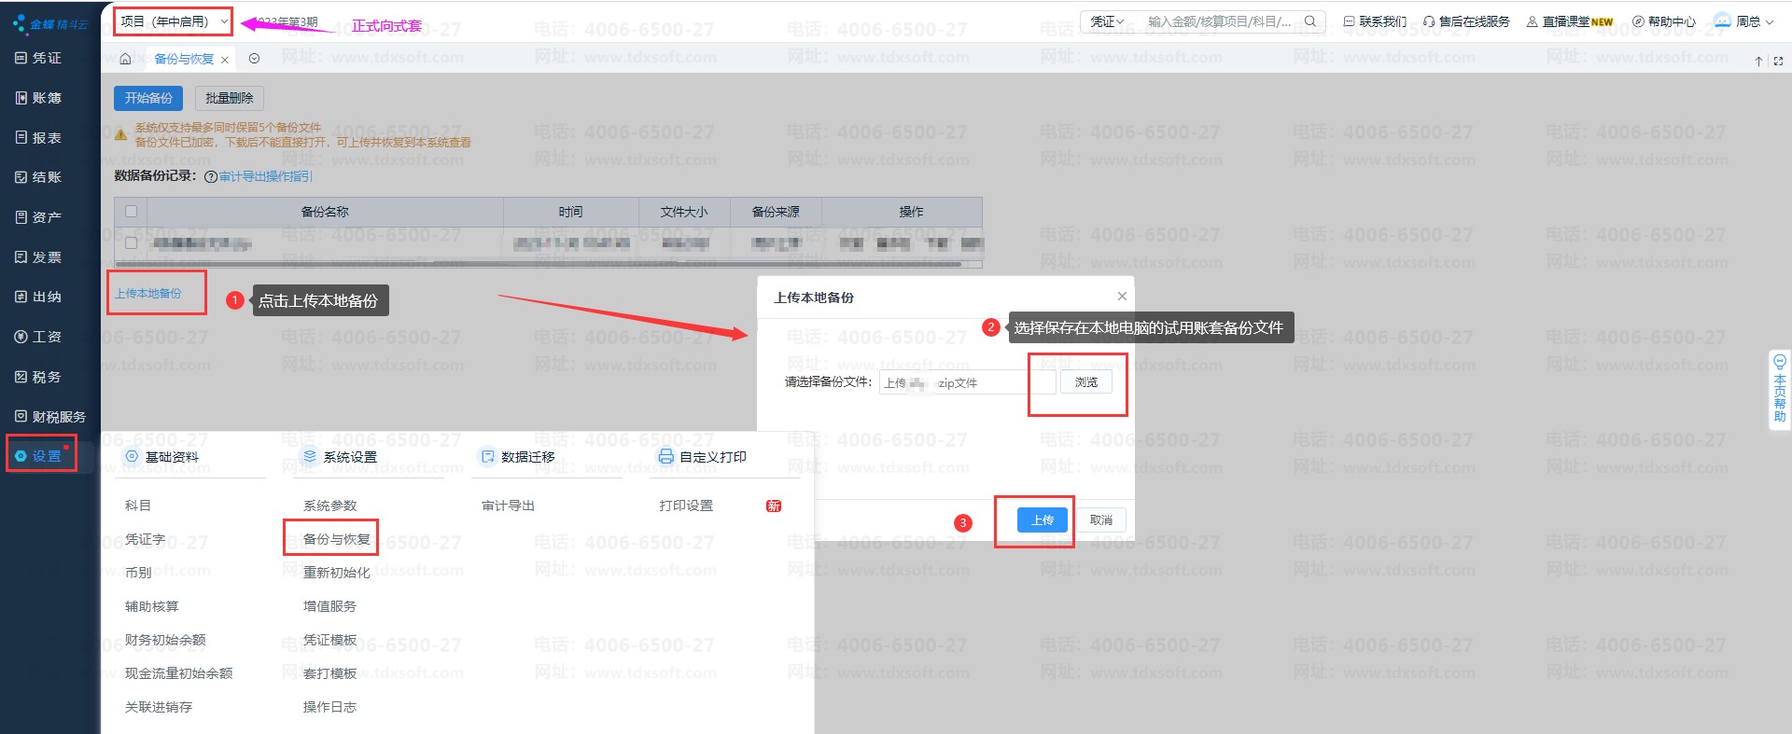Image resolution: width=1792 pixels, height=734 pixels.
Task: Click the backup file path input field
Action: click(x=966, y=382)
